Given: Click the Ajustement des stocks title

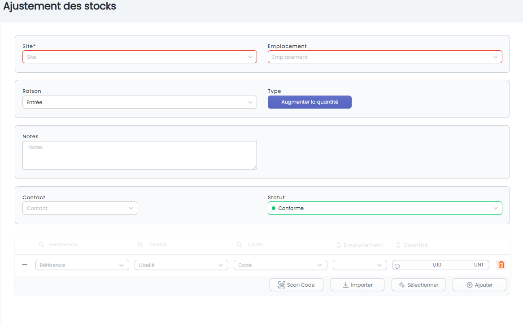Looking at the screenshot, I should 60,6.
